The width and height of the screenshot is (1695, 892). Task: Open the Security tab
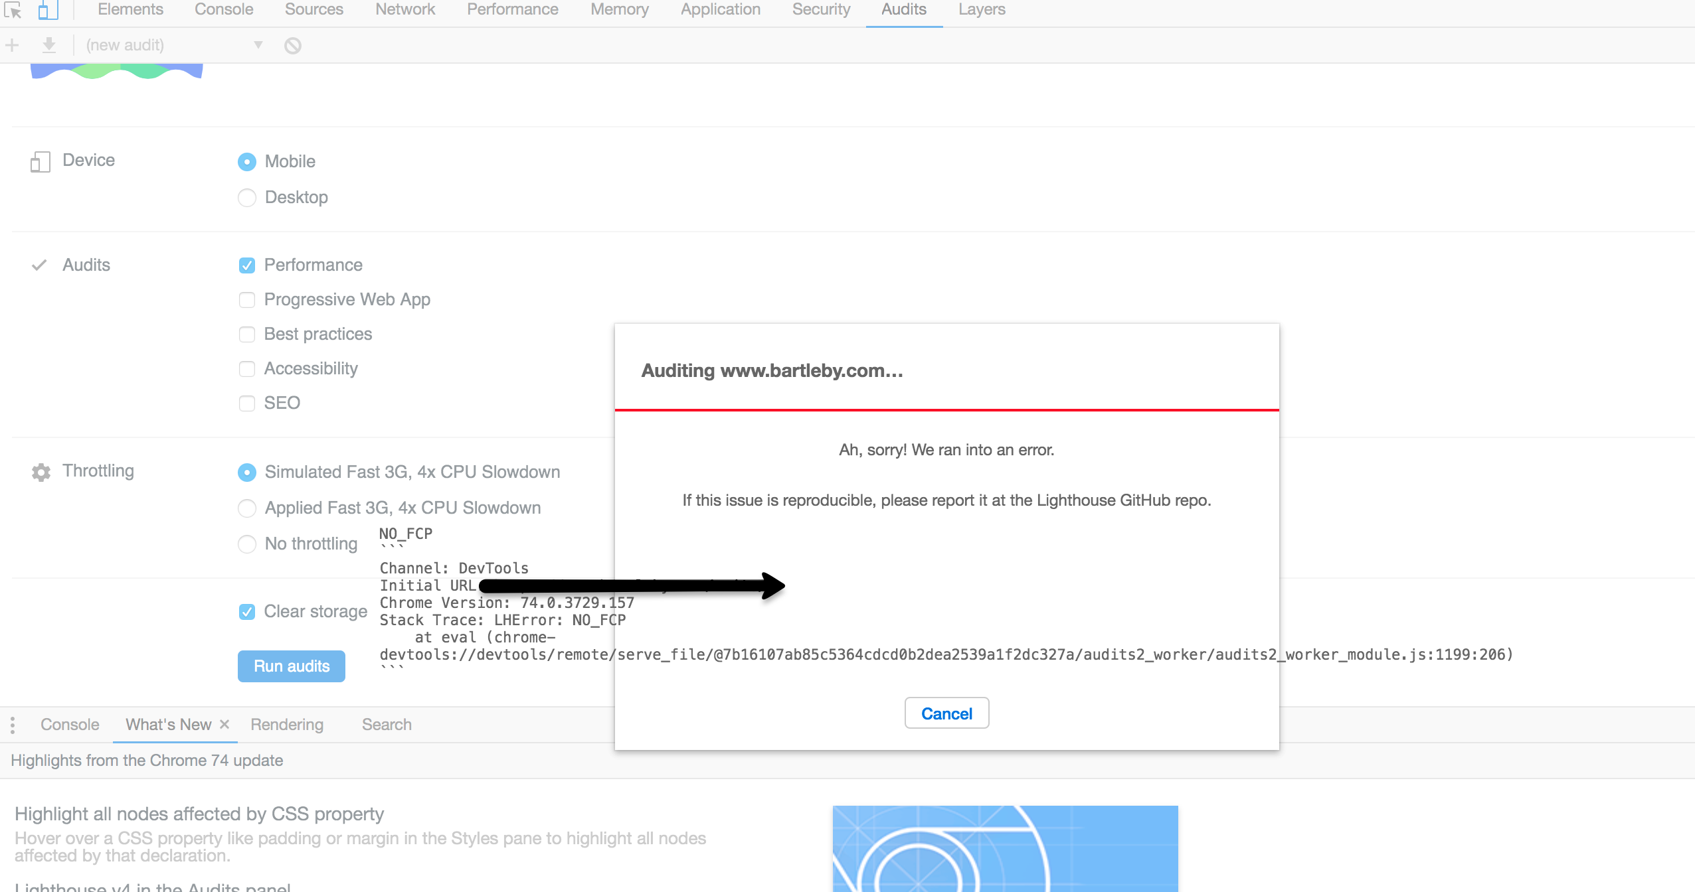click(x=821, y=10)
